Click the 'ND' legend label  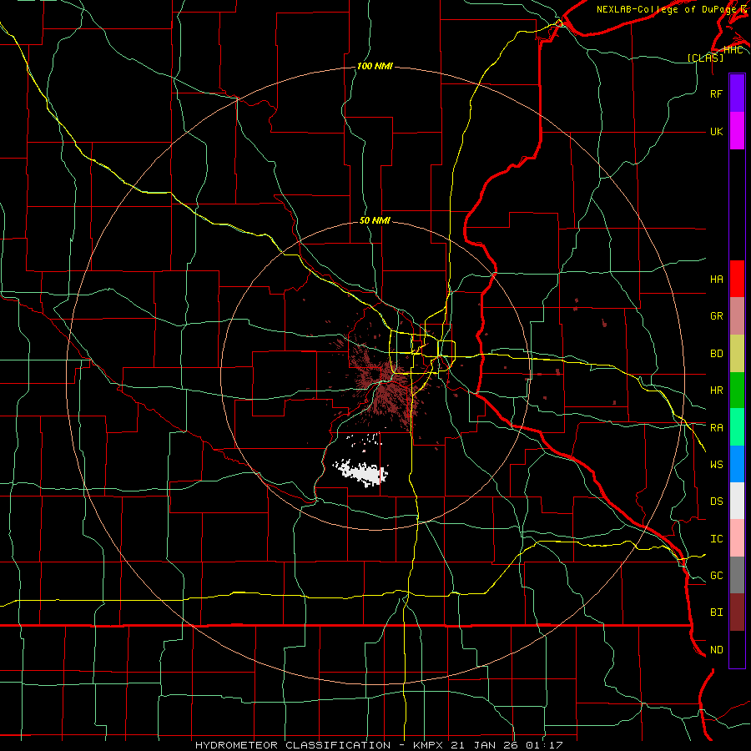(716, 649)
